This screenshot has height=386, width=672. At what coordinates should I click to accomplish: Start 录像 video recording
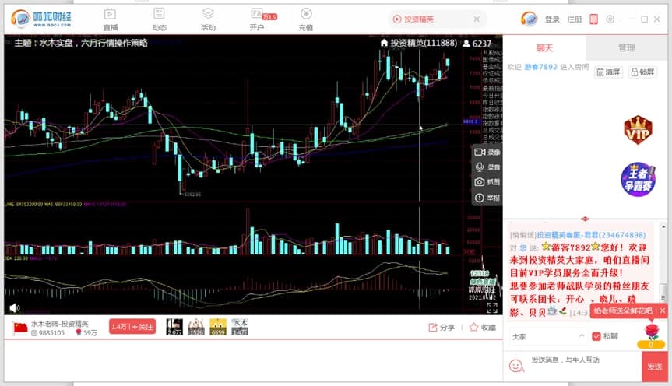click(x=487, y=152)
